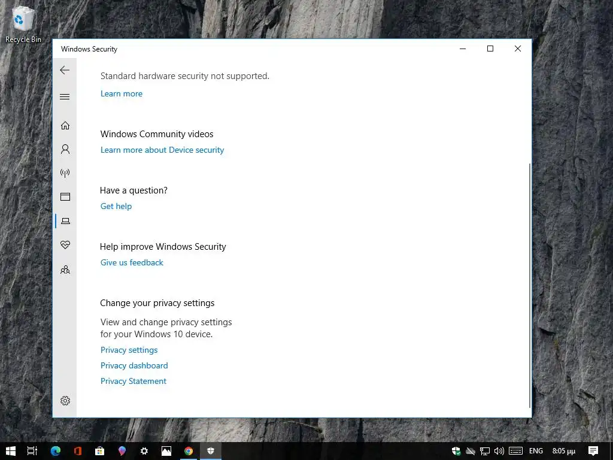This screenshot has height=460, width=613.
Task: Open the hamburger navigation menu
Action: coord(65,96)
